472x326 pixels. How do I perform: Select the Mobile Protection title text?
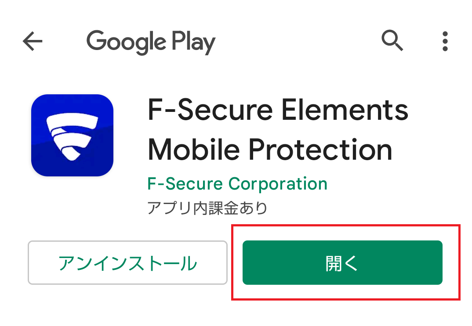click(270, 150)
